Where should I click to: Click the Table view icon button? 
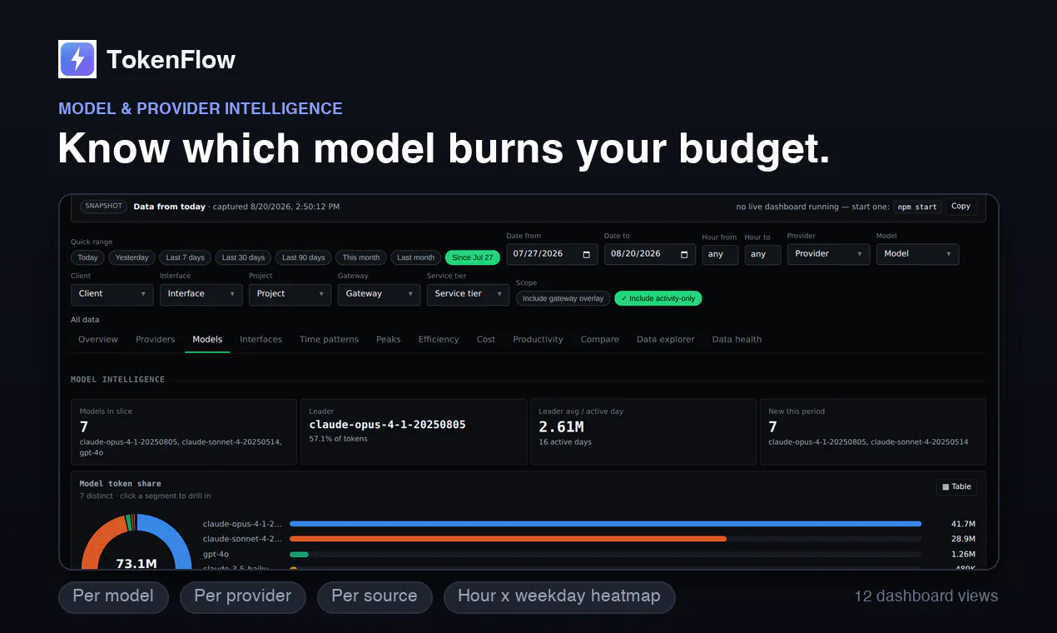tap(957, 486)
